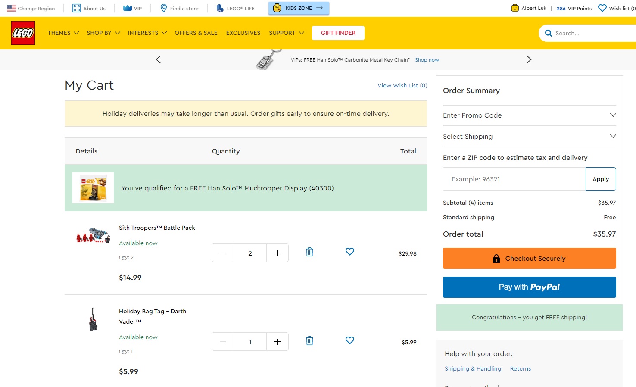This screenshot has width=636, height=387.
Task: Open Sith Troopers Battle Pack thumbnail
Action: tap(93, 236)
